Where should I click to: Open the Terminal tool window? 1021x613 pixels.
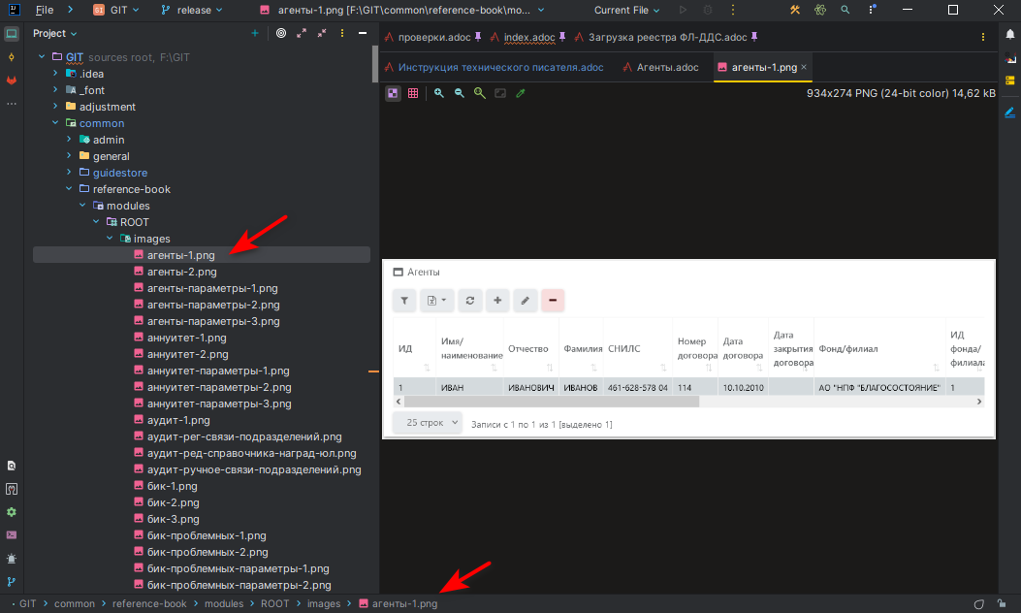pyautogui.click(x=12, y=534)
